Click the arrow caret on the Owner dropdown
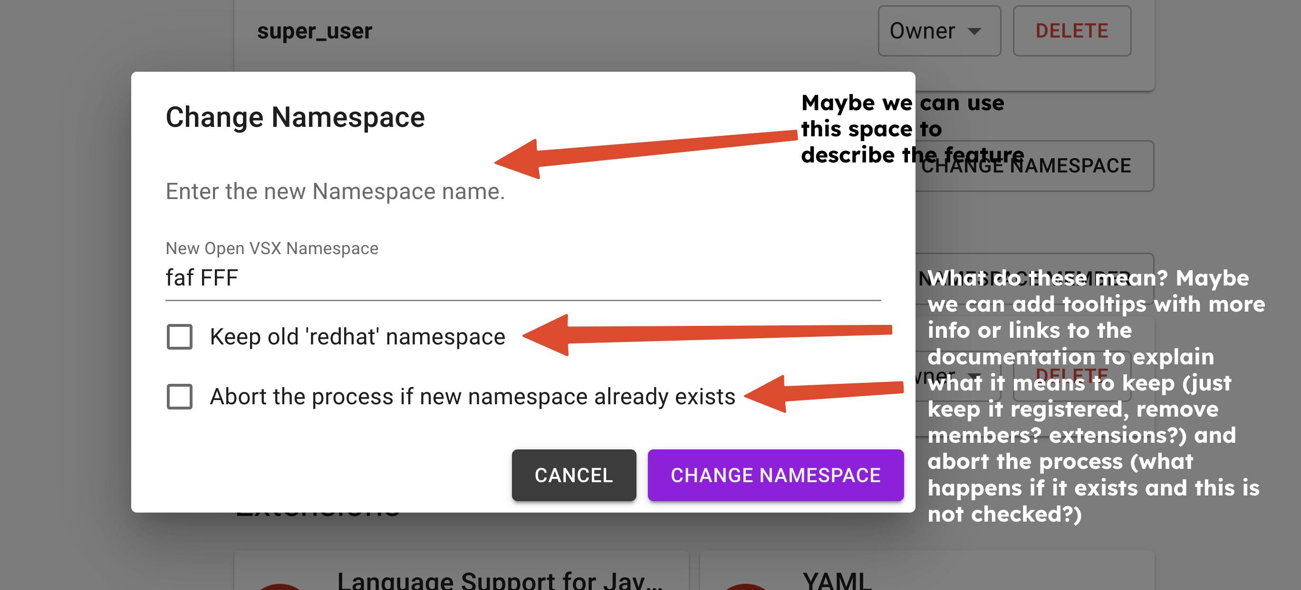Image resolution: width=1301 pixels, height=590 pixels. pyautogui.click(x=974, y=31)
